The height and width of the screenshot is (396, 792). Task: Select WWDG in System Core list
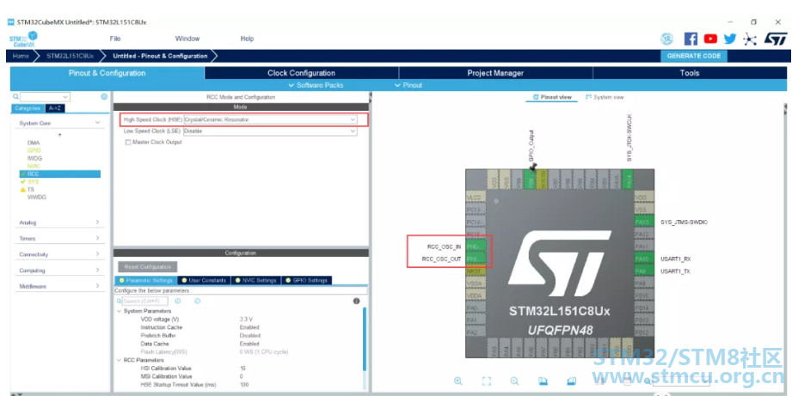[x=36, y=198]
